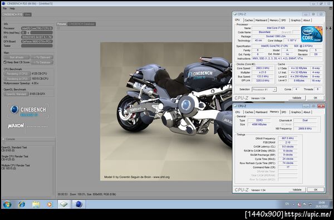Select the CINEBENCH R10 tab

pyautogui.click(x=12, y=14)
